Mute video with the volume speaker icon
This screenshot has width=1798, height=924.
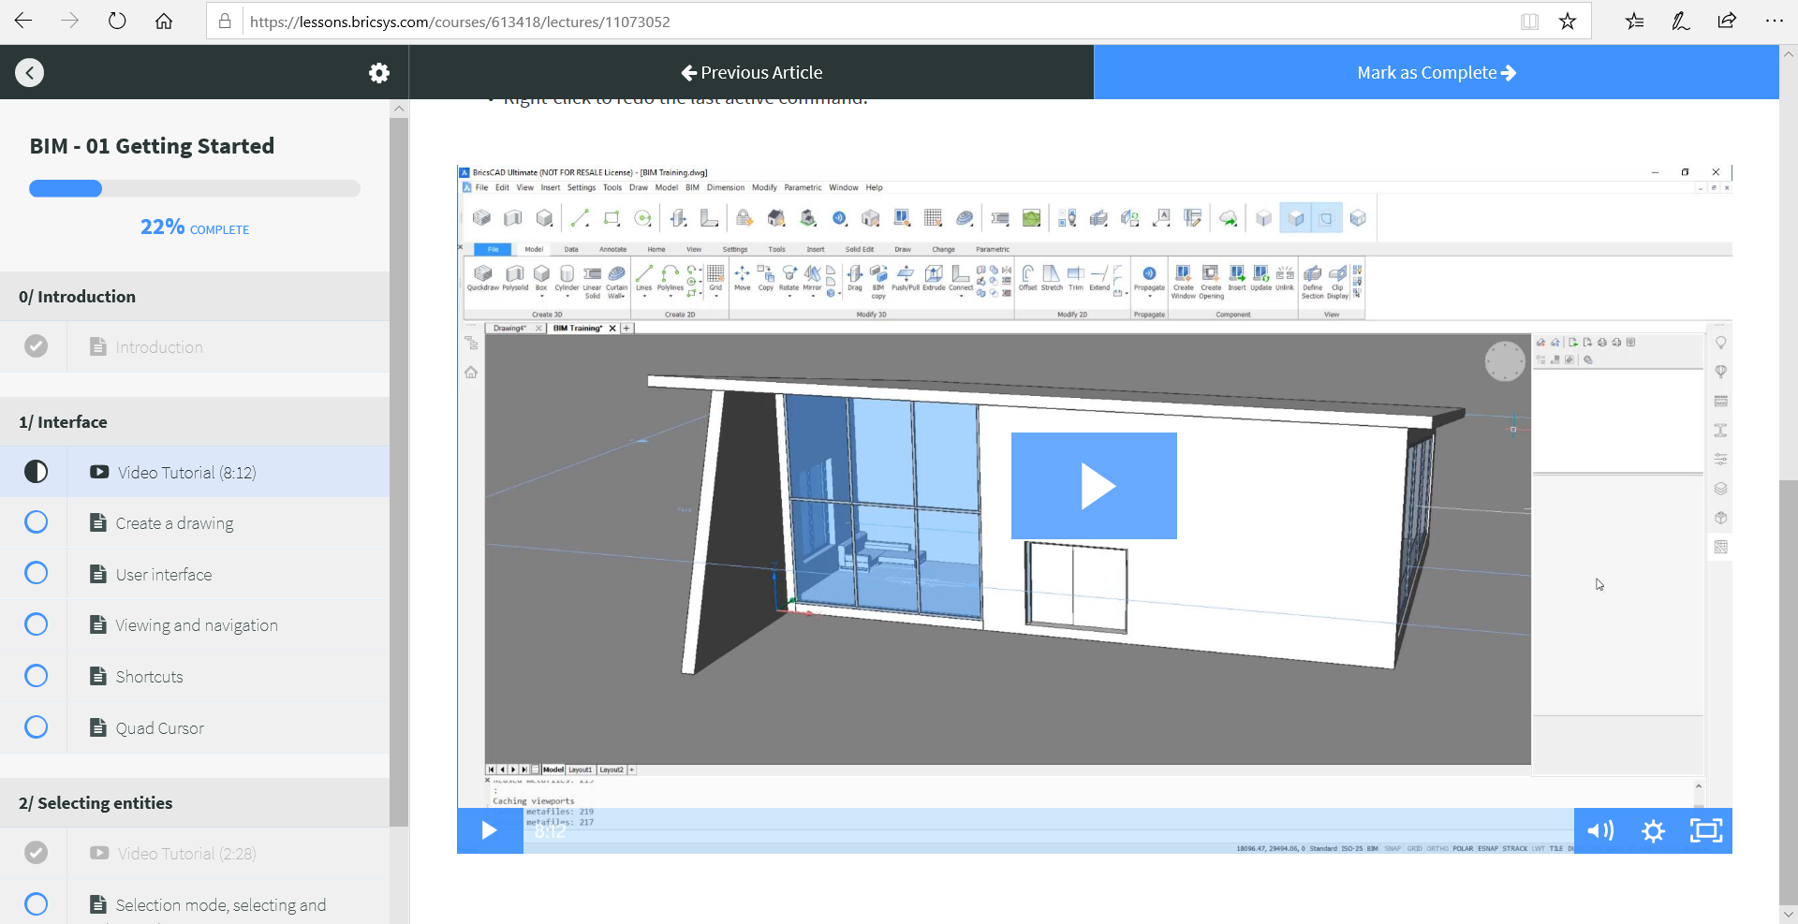[1600, 831]
